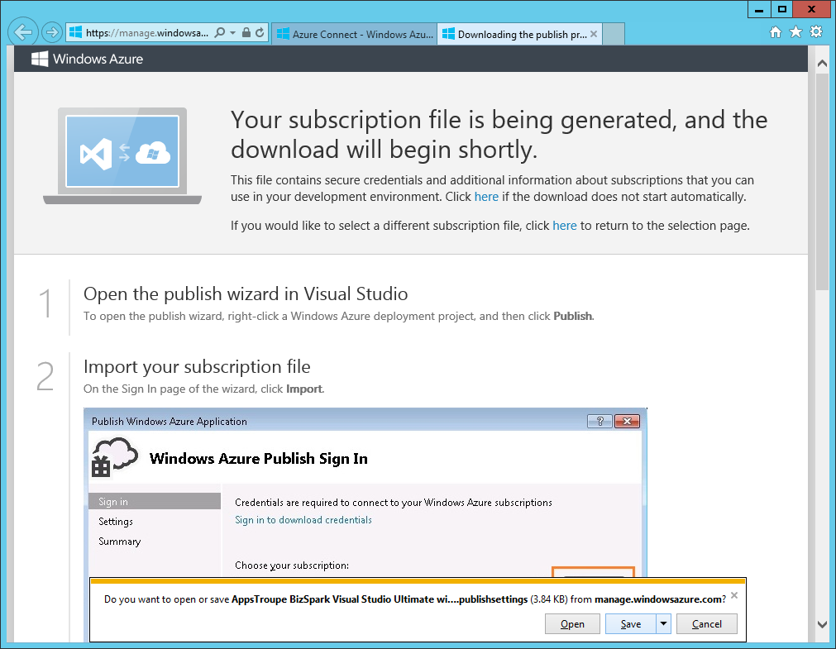Click 'Open the publish wizard in Visual Studio' heading
The image size is (836, 649).
pyautogui.click(x=246, y=293)
